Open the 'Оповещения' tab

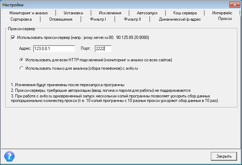60,19
